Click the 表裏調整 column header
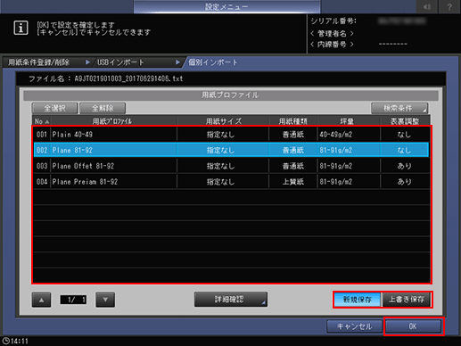Viewport: 461px width, 346px height. coord(405,121)
